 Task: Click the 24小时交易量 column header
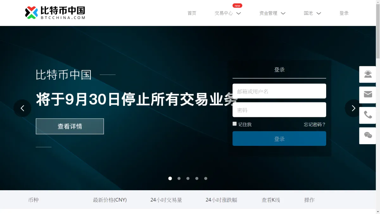point(166,200)
